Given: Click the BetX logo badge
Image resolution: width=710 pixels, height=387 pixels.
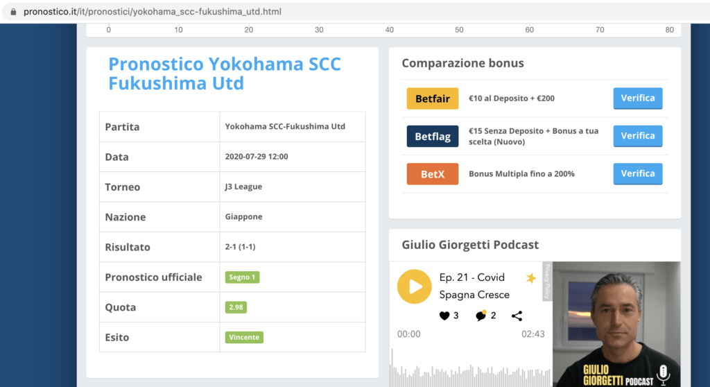Looking at the screenshot, I should (x=433, y=174).
